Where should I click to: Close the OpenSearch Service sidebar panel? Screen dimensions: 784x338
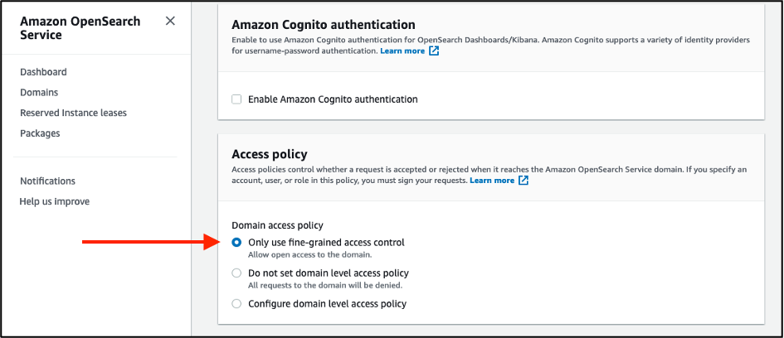coord(170,21)
